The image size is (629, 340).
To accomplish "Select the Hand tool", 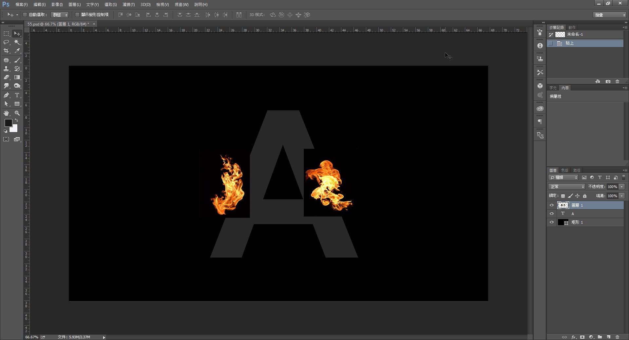I will [6, 113].
